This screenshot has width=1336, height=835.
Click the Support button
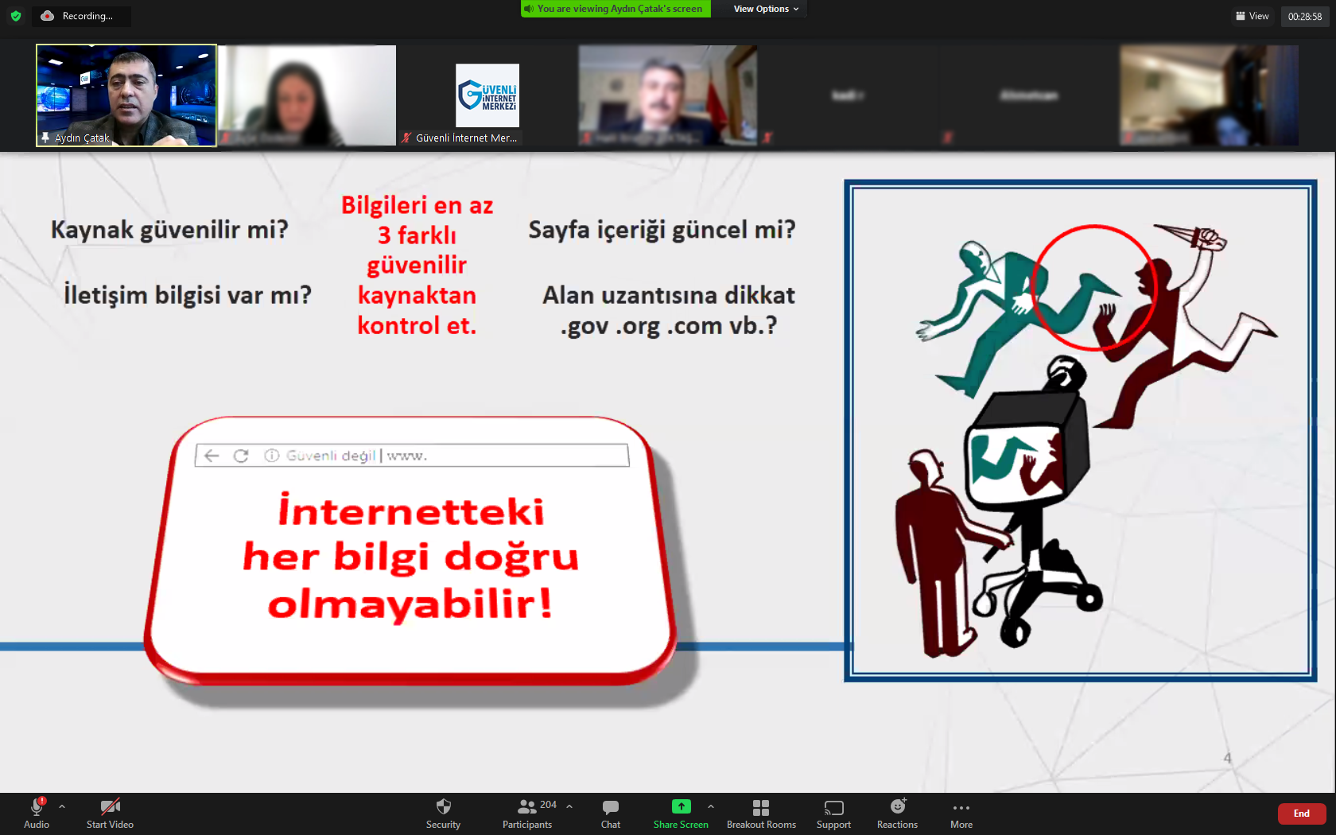click(833, 813)
